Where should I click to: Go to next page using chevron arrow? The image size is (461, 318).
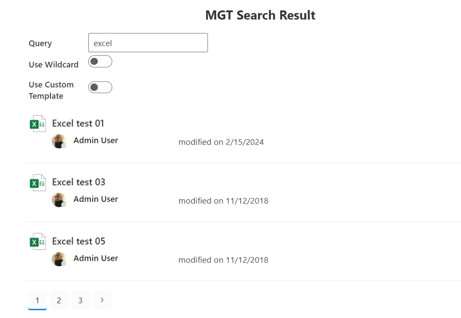[102, 300]
